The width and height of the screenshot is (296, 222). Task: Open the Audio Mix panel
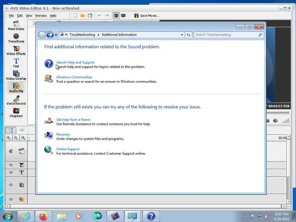pyautogui.click(x=16, y=88)
